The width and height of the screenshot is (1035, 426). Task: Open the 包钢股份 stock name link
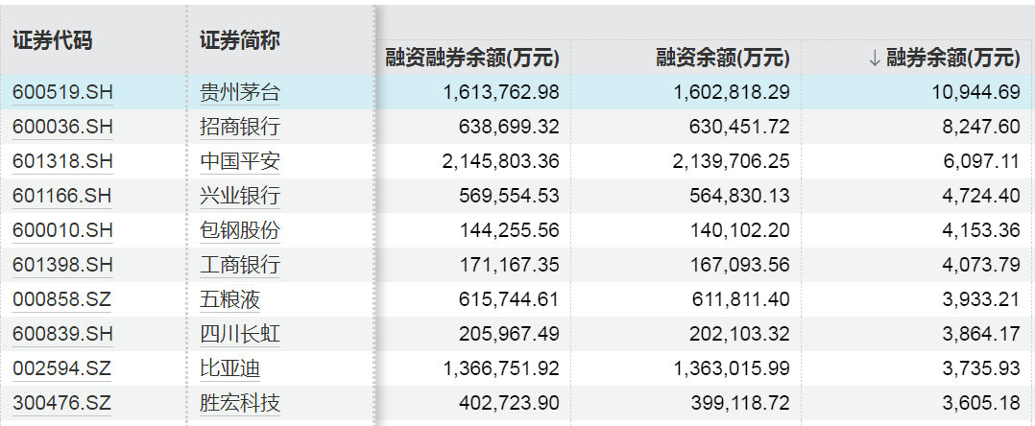tap(240, 230)
